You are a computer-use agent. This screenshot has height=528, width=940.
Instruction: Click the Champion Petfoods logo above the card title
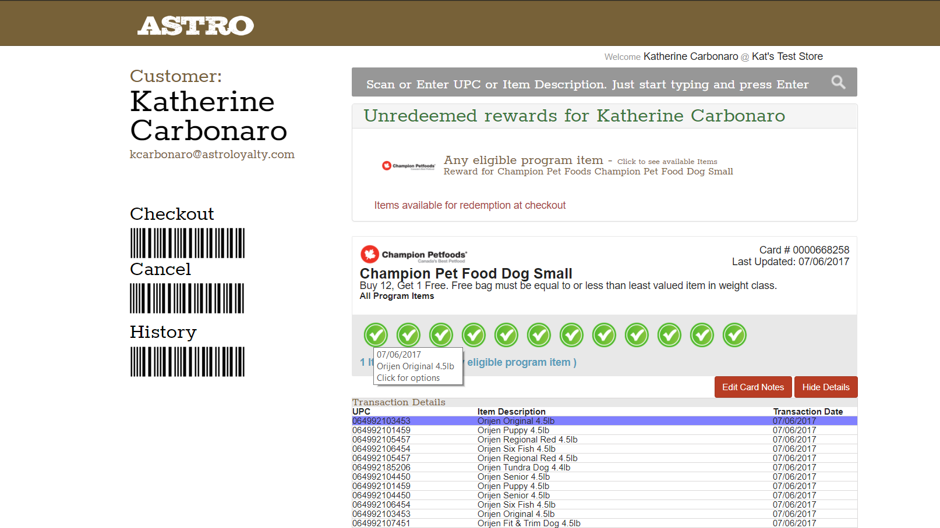pyautogui.click(x=414, y=254)
